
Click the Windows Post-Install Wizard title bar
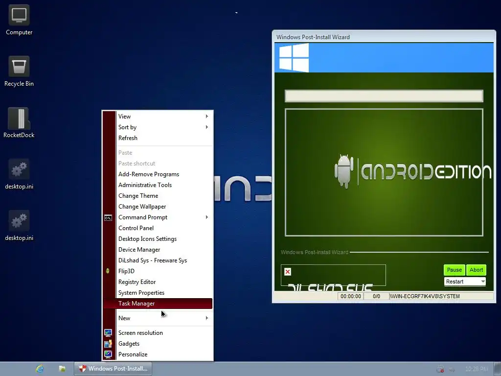tap(384, 37)
